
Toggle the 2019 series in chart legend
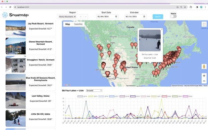[x=135, y=96]
